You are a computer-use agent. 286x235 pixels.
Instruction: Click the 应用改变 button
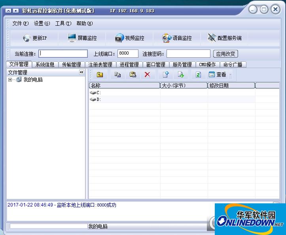(x=225, y=54)
